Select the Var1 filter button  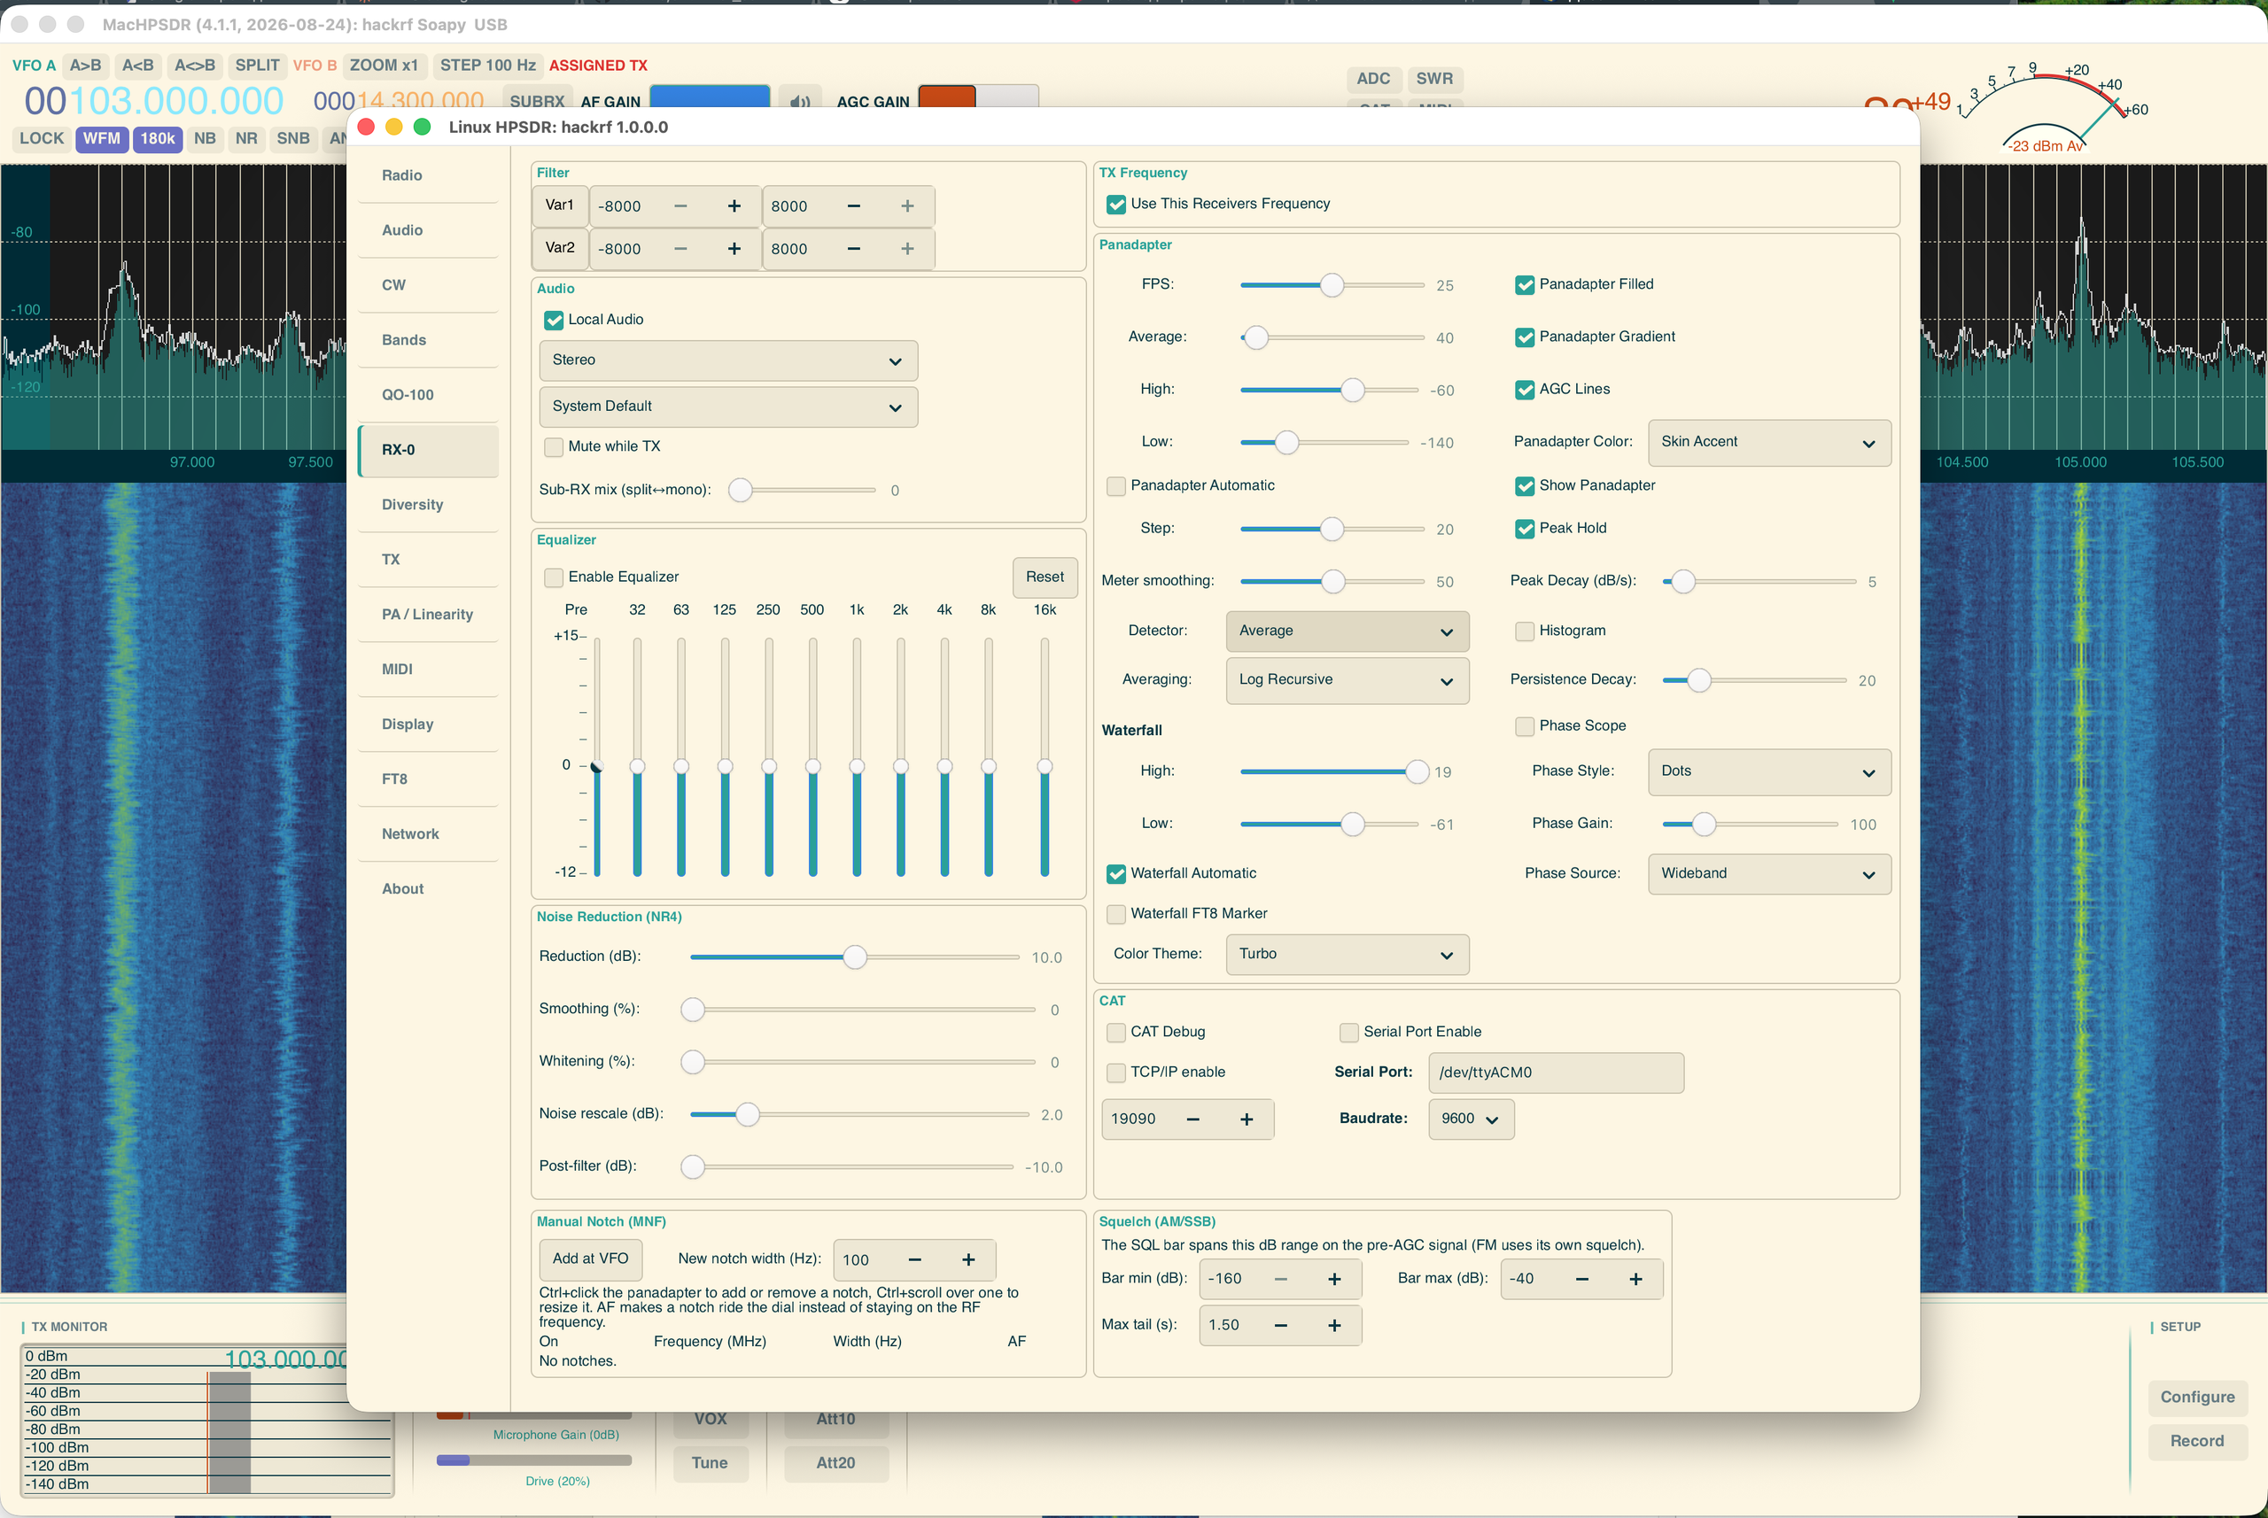click(x=560, y=205)
